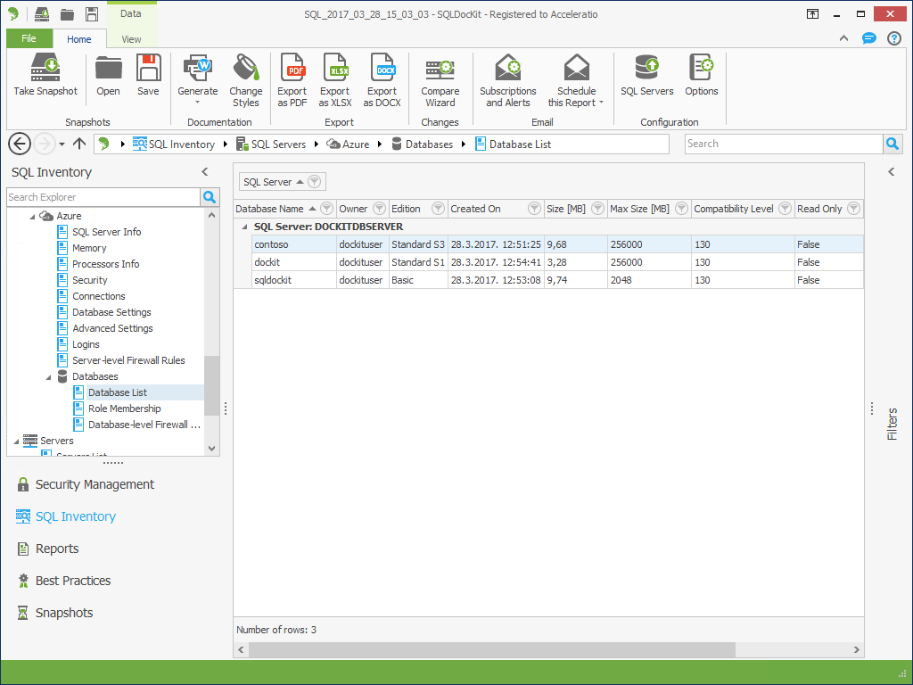Screen dimensions: 913x685
Task: Open filter on SQL Server group chip
Action: click(x=315, y=182)
